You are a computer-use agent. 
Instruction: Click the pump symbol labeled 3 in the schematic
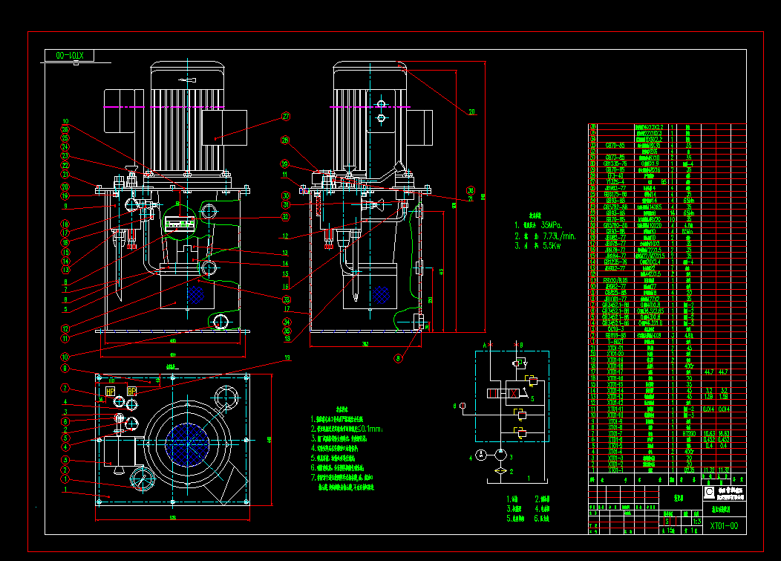click(x=500, y=455)
